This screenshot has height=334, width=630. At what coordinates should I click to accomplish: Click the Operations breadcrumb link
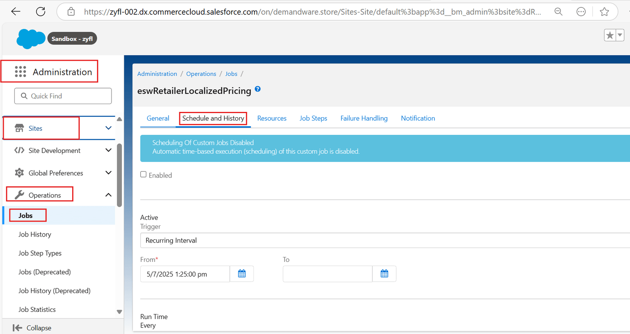(x=201, y=74)
